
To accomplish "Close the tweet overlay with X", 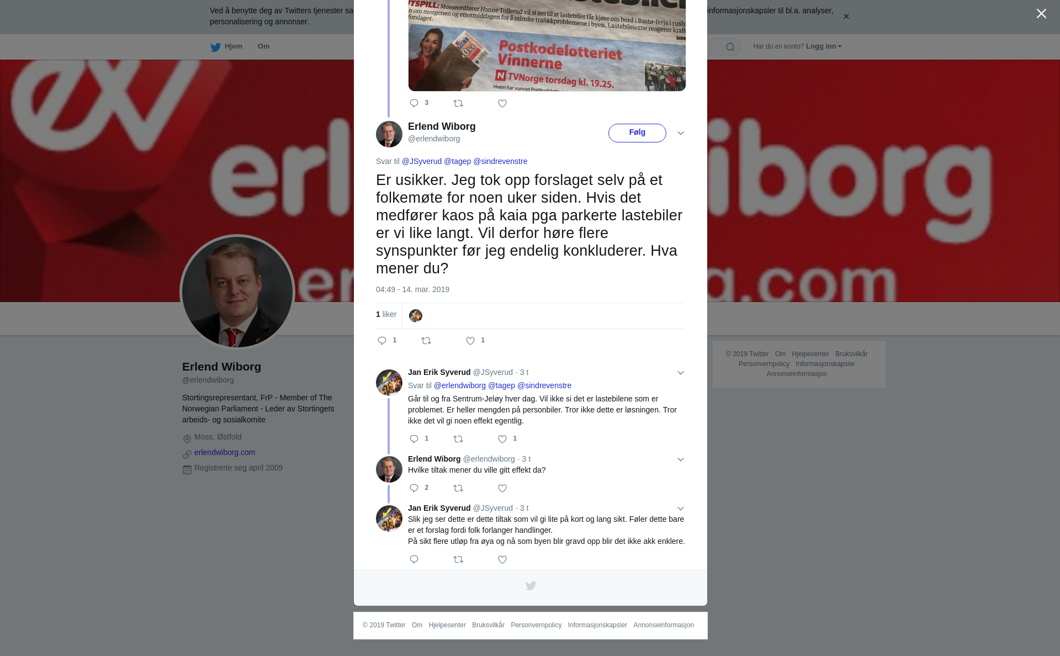I will (1041, 14).
